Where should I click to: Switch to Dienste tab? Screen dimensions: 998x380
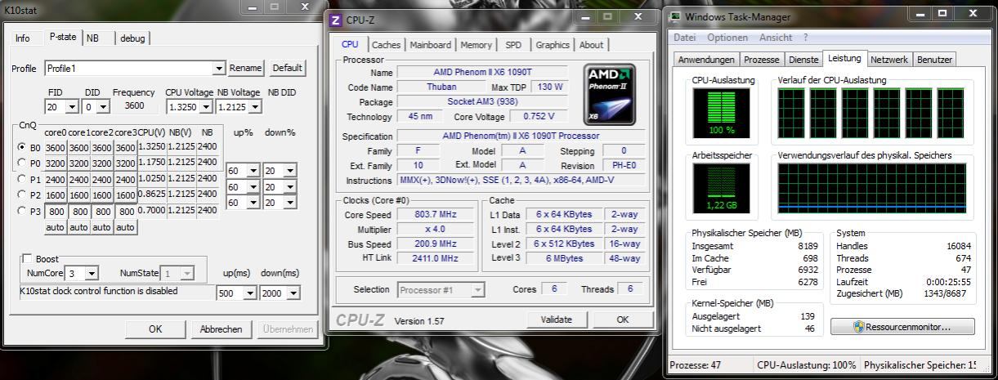point(803,60)
